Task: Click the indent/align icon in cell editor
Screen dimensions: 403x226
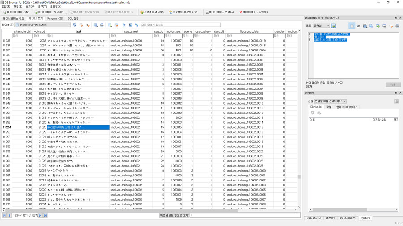Action: (x=358, y=26)
